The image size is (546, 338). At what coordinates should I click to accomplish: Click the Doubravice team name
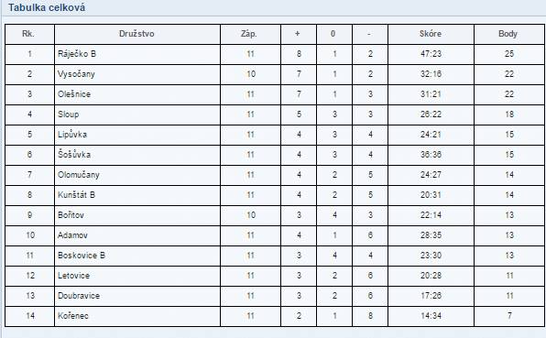pos(79,296)
